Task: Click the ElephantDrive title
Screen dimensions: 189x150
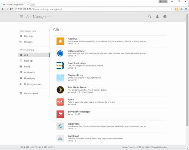Action: [x=75, y=75]
